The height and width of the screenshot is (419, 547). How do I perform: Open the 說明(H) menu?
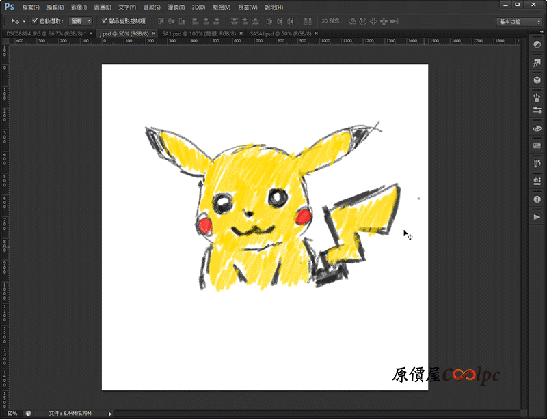274,7
